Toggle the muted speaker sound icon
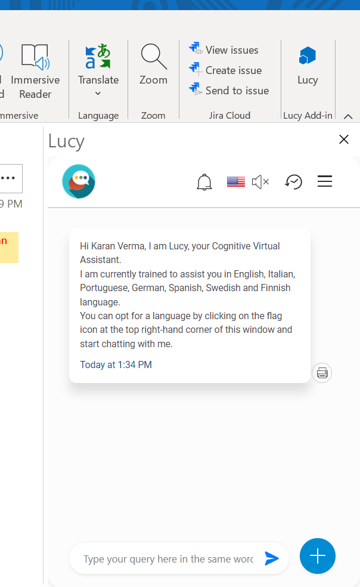The height and width of the screenshot is (587, 360). [x=260, y=182]
